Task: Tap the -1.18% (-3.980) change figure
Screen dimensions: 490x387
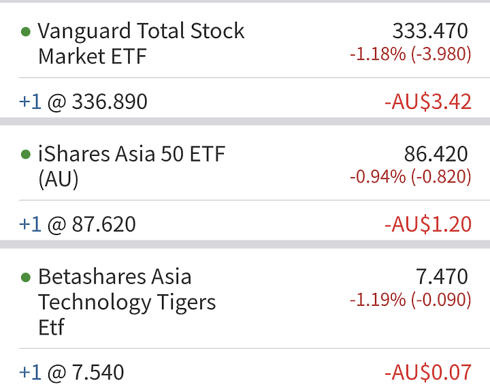Action: [410, 54]
